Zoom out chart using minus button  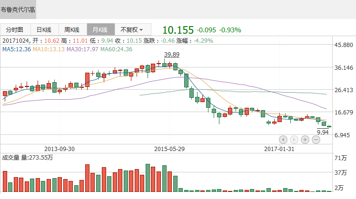click(316, 140)
